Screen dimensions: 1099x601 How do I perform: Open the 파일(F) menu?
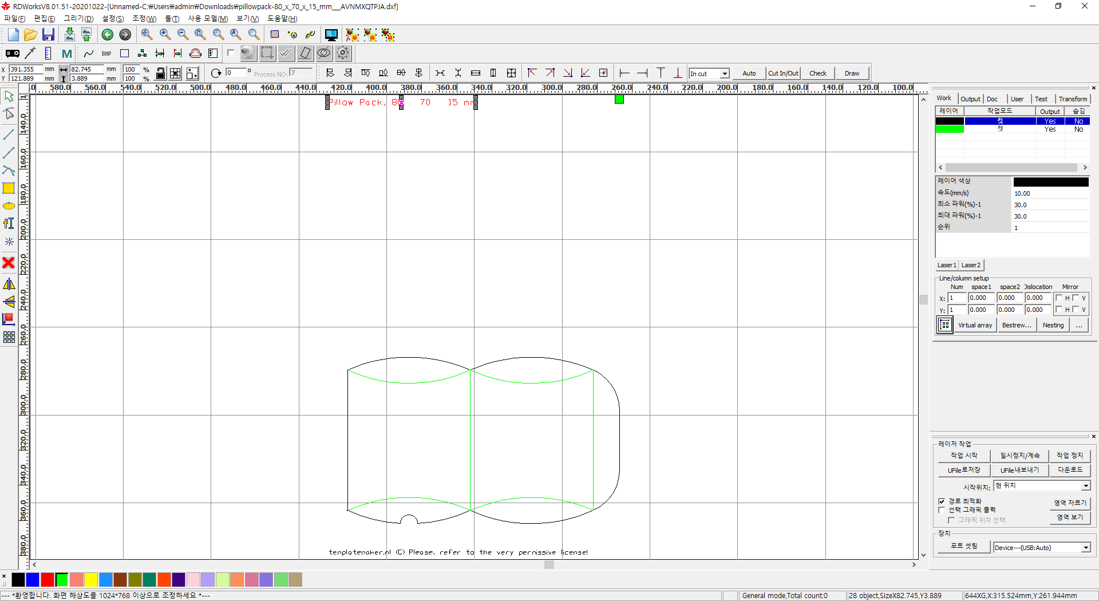[x=15, y=19]
